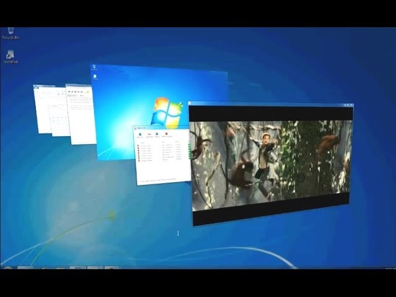
Task: Click the Windows logo in the desktop preview
Action: click(168, 111)
